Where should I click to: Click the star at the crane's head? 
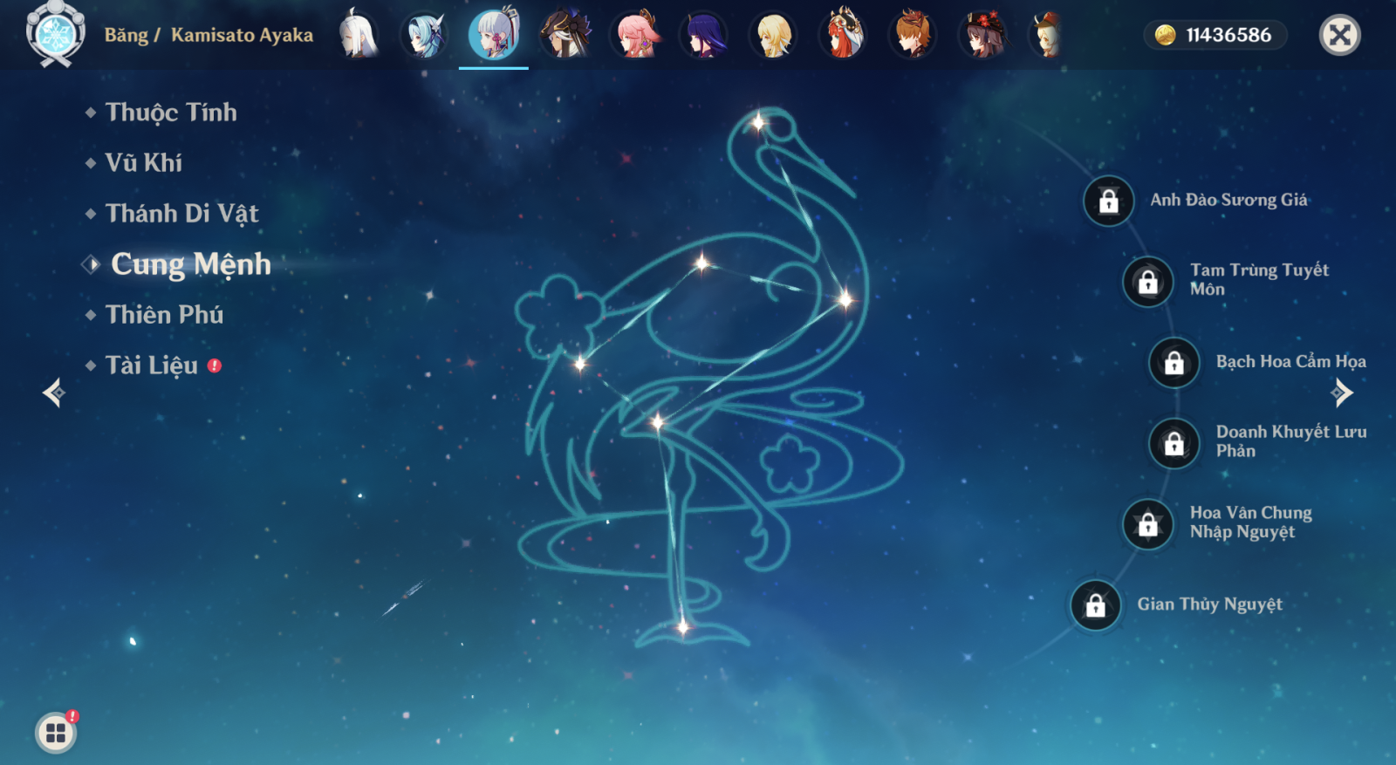pyautogui.click(x=758, y=122)
